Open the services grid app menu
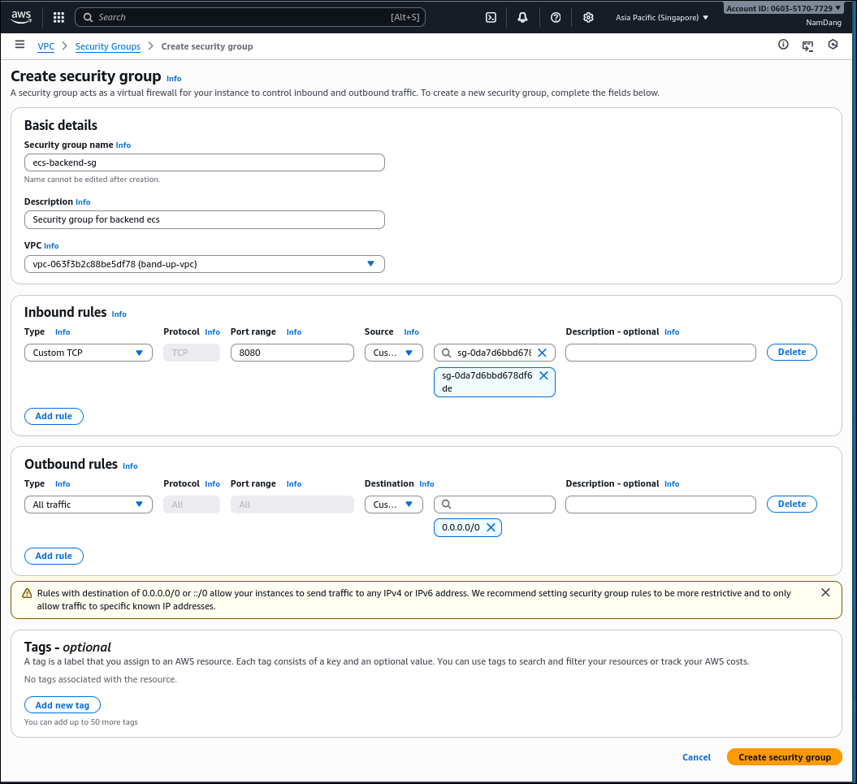This screenshot has height=784, width=857. [58, 16]
